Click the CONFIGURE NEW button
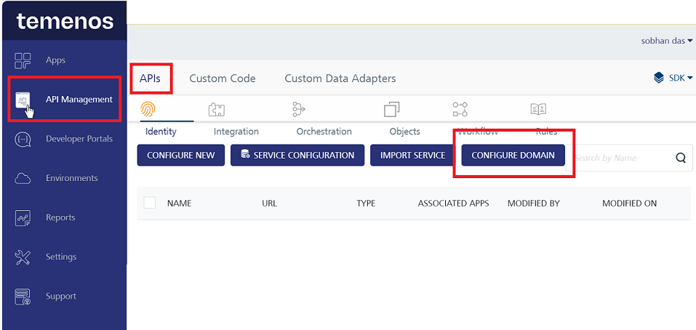The image size is (696, 330). point(180,156)
